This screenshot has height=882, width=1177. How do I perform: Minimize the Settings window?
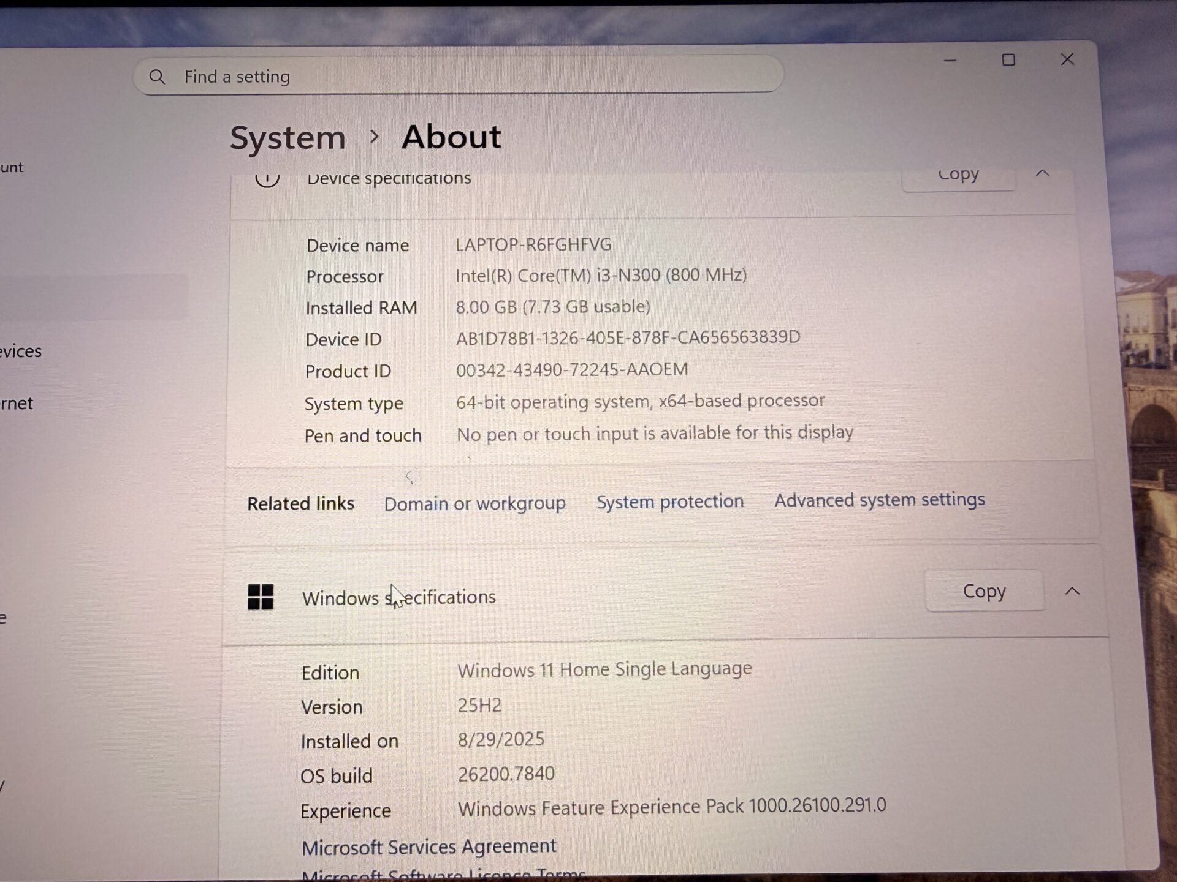[x=950, y=60]
